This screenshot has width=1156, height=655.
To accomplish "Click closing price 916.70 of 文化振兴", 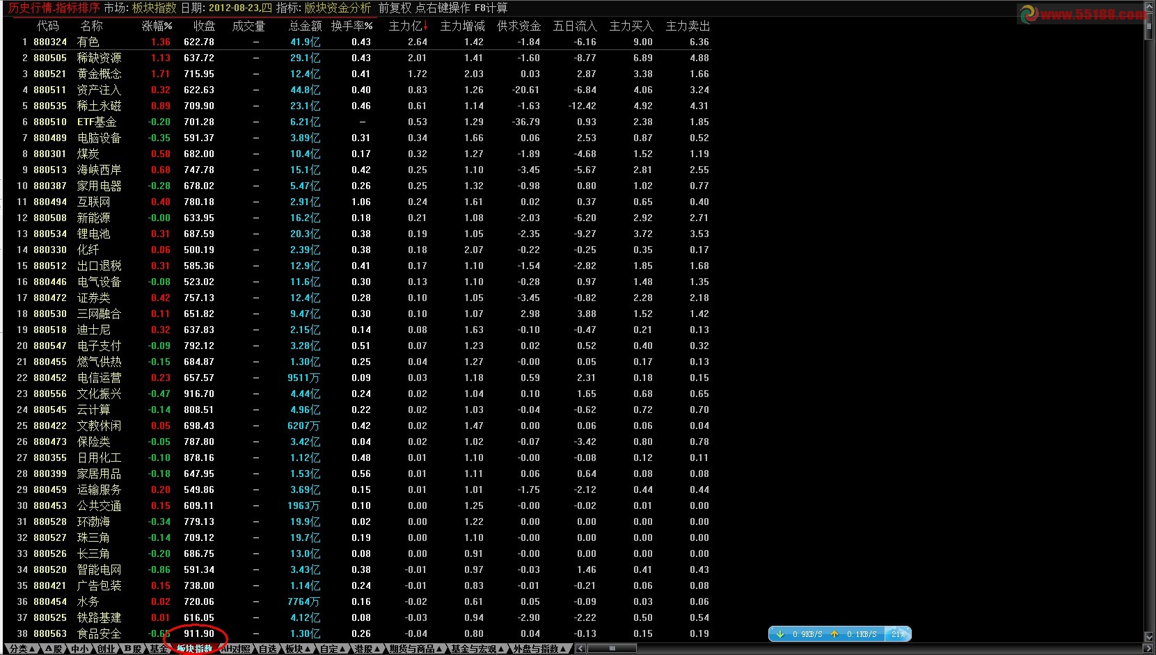I will (x=199, y=394).
